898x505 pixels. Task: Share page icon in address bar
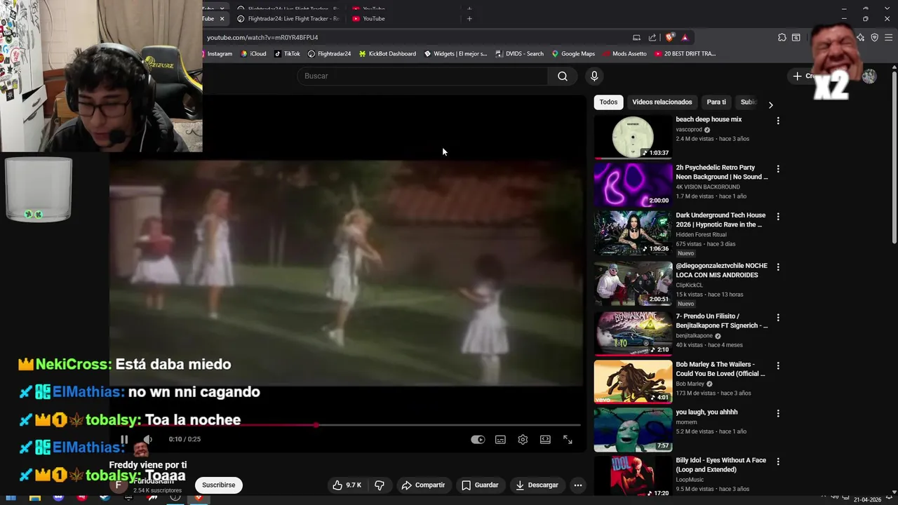tap(652, 38)
